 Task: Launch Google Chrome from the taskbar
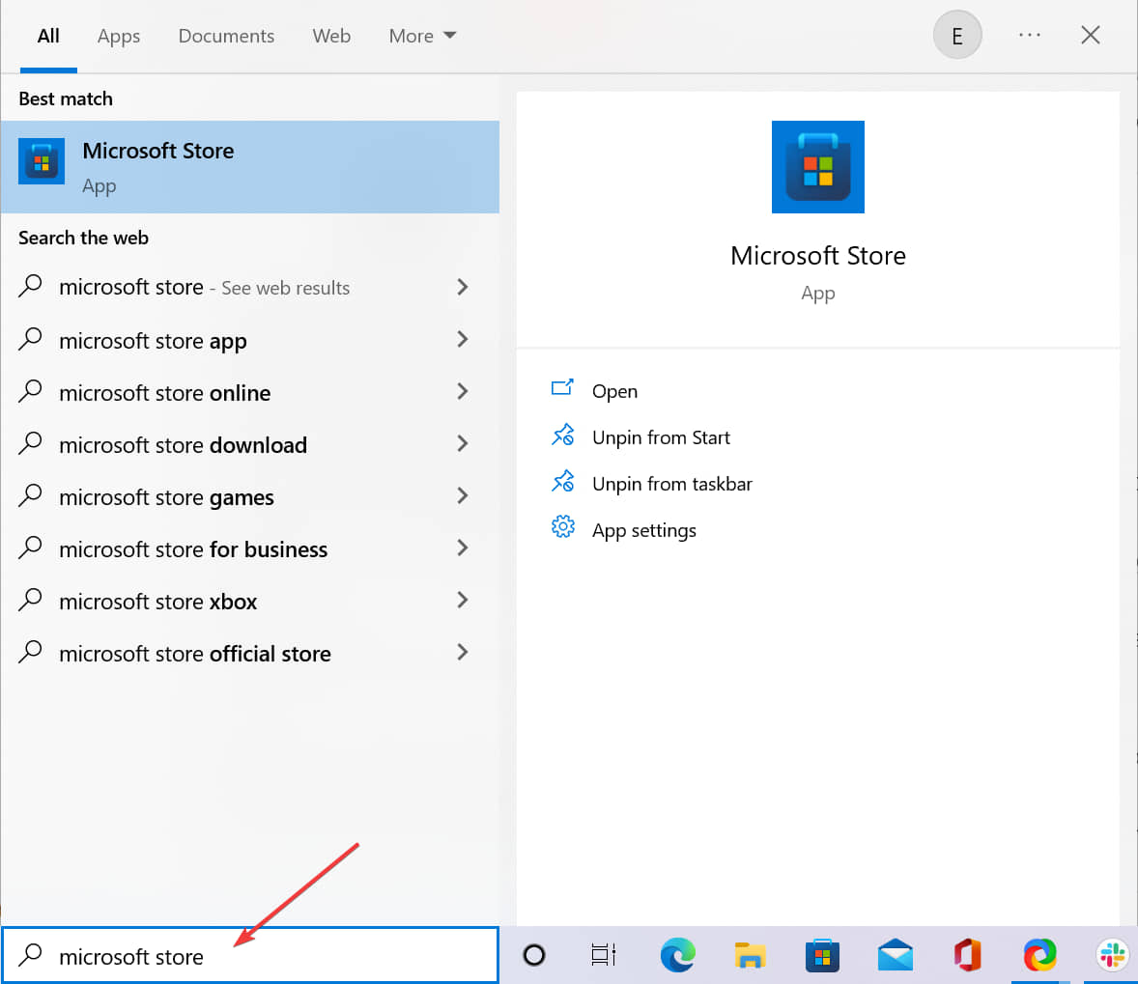[1040, 956]
